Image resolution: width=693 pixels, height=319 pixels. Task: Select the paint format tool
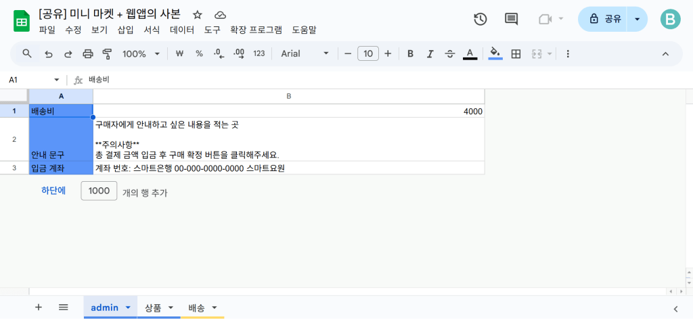pos(107,53)
